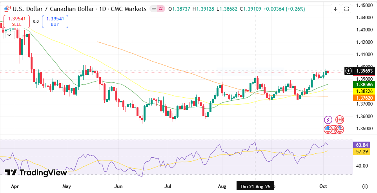The height and width of the screenshot is (193, 377).
Task: Open the down arrow menu at top right
Action: tap(335, 9)
